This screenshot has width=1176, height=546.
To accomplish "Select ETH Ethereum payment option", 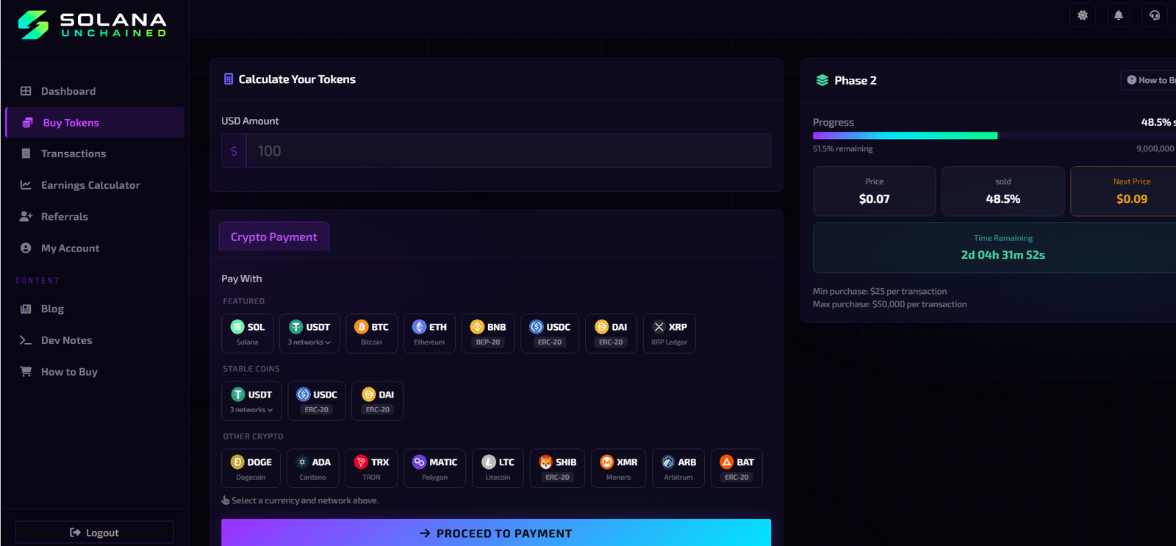I will [x=429, y=334].
